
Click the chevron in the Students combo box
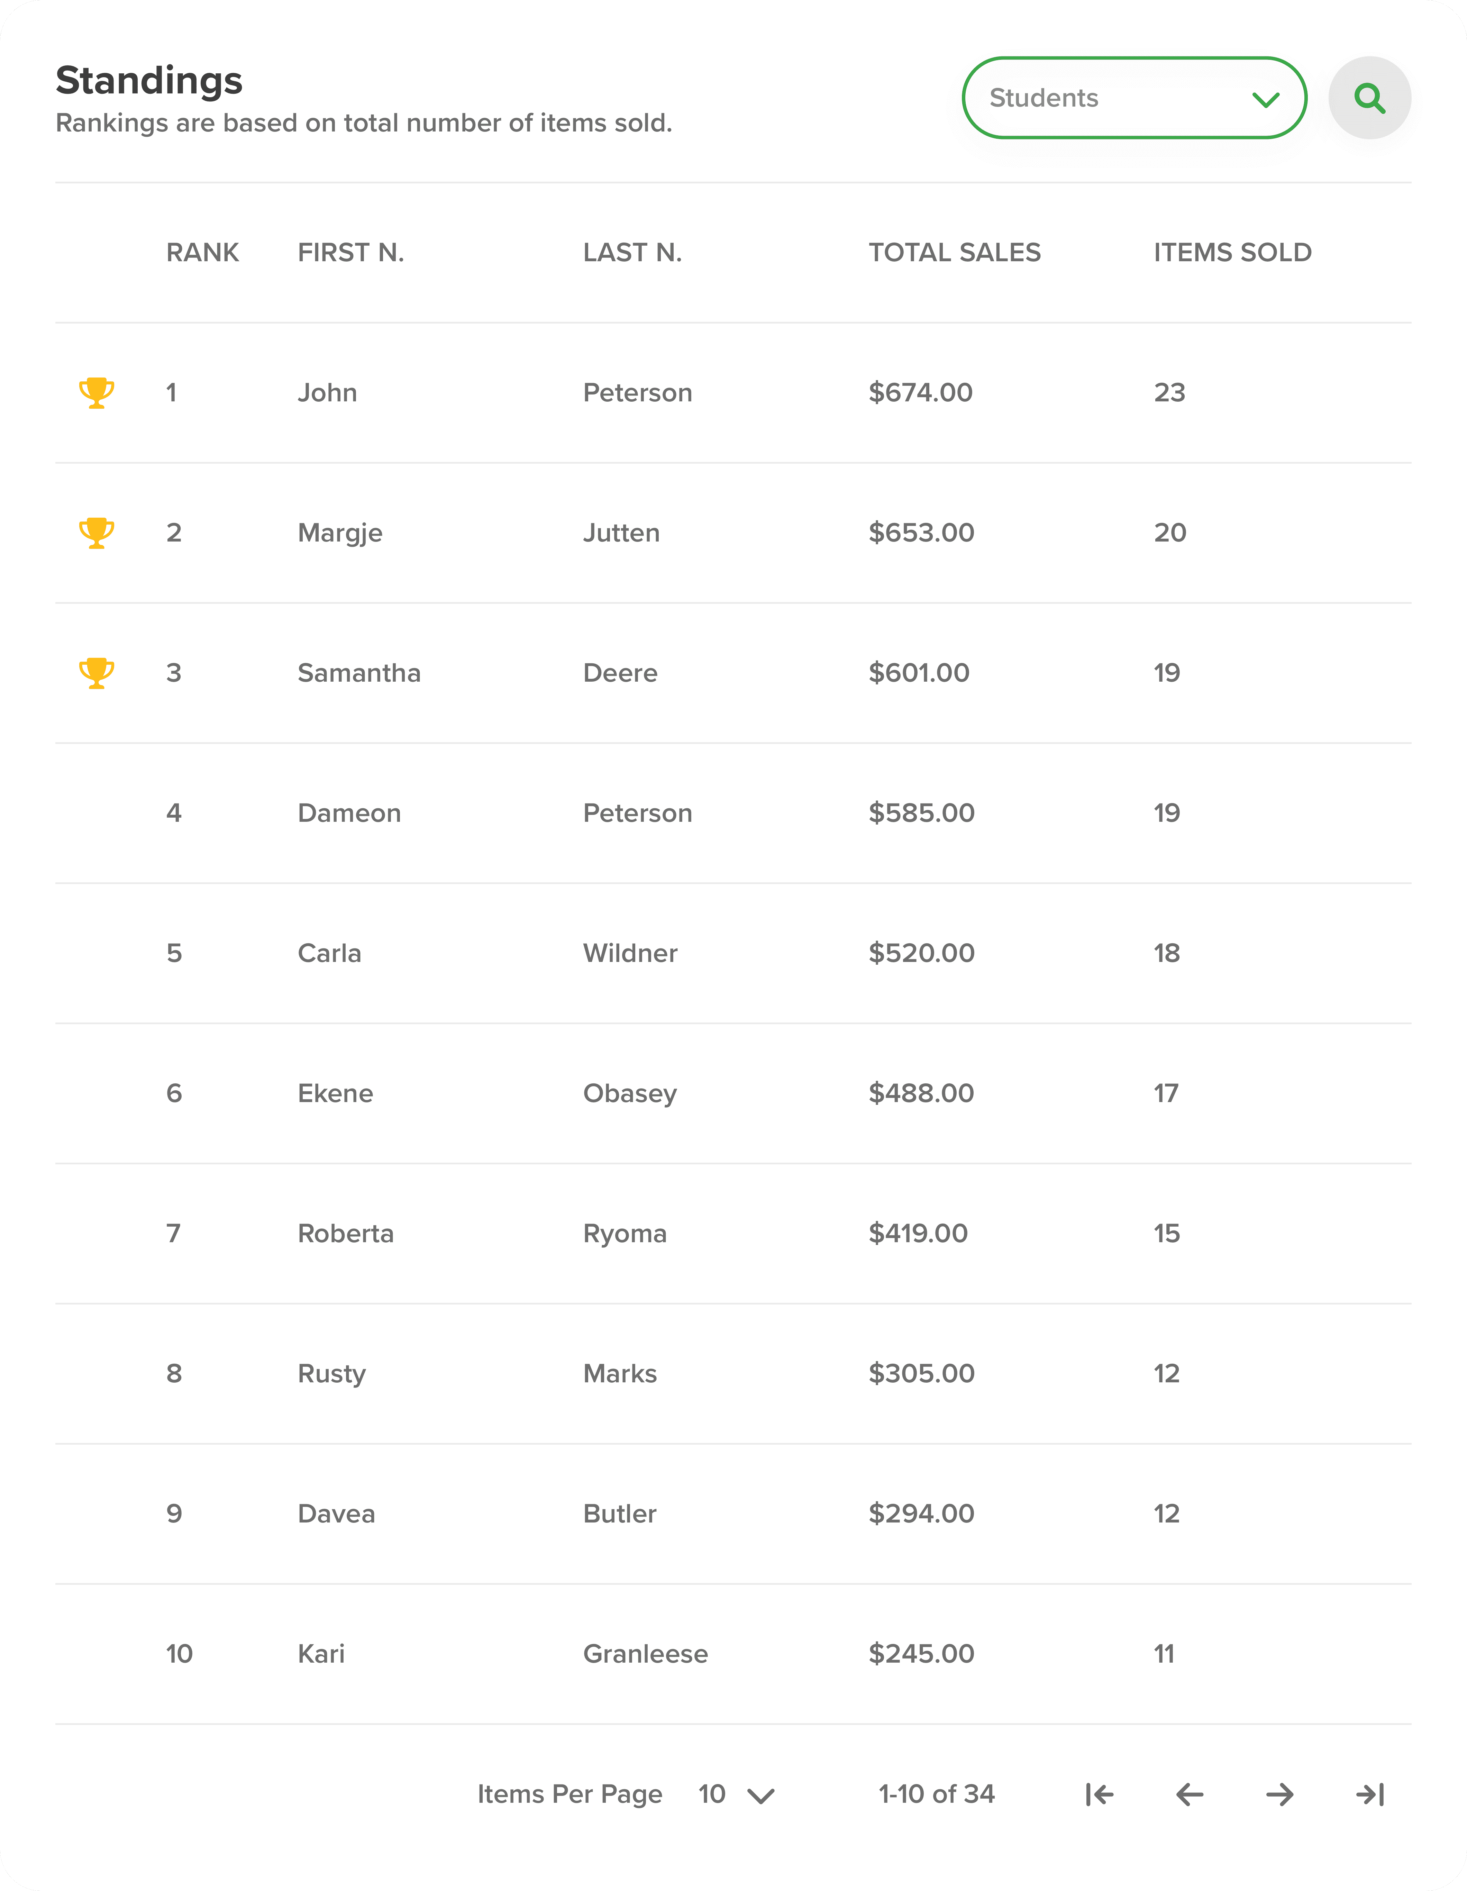click(x=1265, y=100)
